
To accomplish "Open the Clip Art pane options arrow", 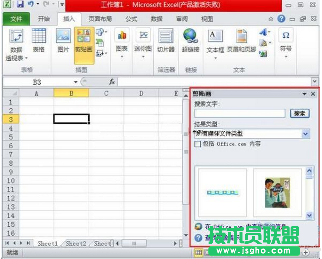I will [x=304, y=94].
